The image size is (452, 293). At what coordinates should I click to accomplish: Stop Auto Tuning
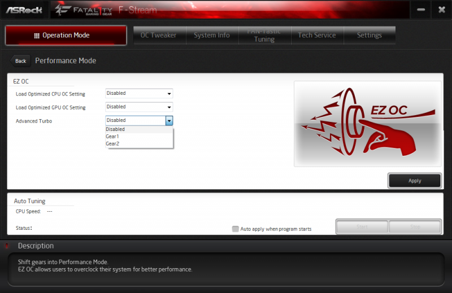coord(415,227)
